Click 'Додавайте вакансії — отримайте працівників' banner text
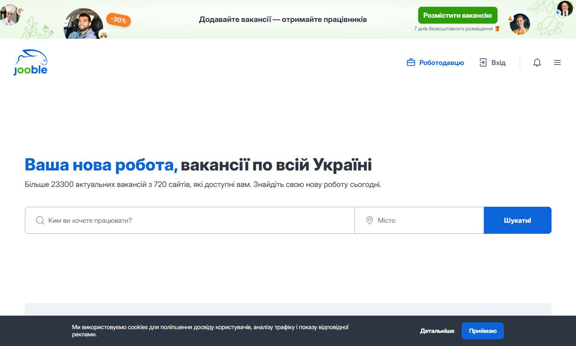The height and width of the screenshot is (346, 576). pyautogui.click(x=283, y=19)
